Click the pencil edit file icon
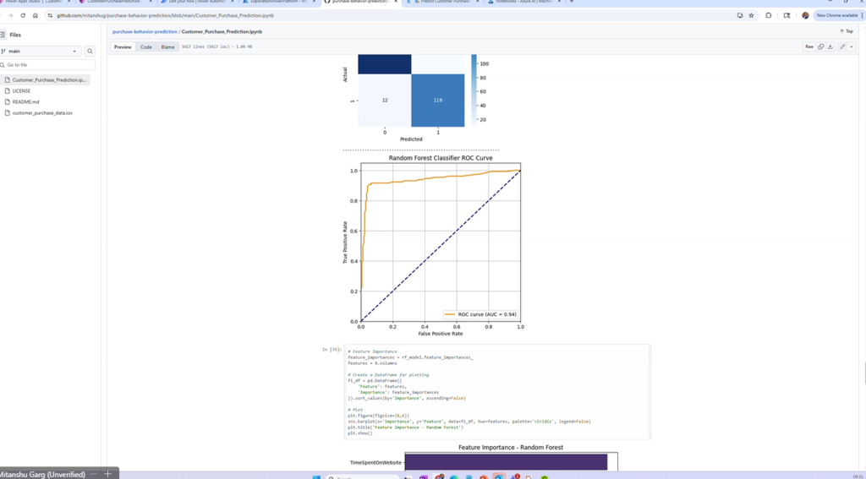Screen dimensions: 866x479 coord(842,47)
